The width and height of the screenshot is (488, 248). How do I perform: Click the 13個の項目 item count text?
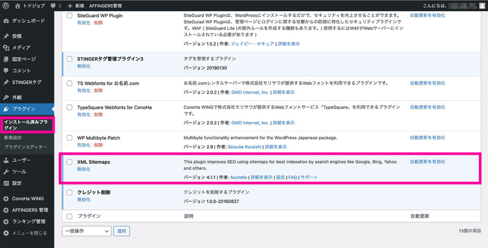pyautogui.click(x=469, y=231)
